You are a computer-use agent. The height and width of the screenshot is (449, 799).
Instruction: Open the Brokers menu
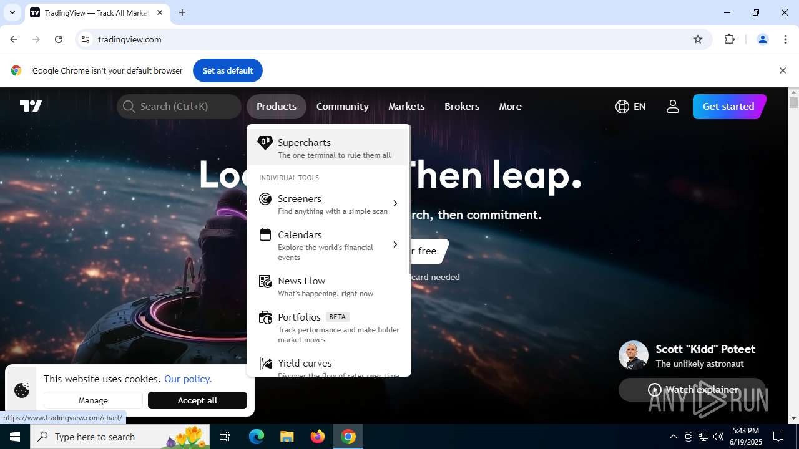tap(462, 106)
